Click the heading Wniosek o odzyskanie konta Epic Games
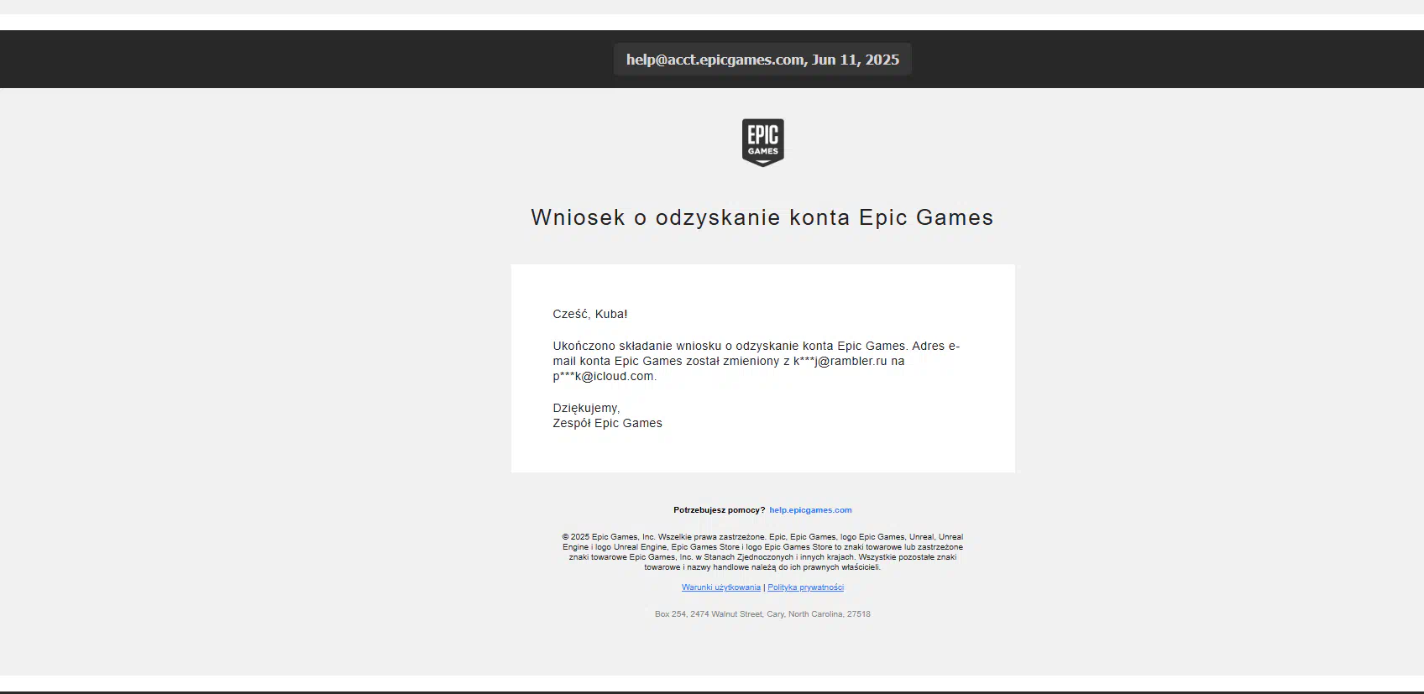Image resolution: width=1424 pixels, height=694 pixels. coord(762,217)
